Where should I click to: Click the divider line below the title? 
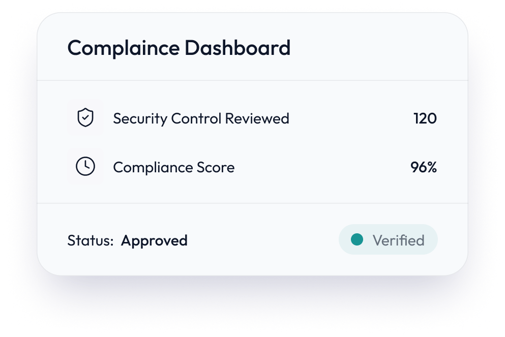252,80
